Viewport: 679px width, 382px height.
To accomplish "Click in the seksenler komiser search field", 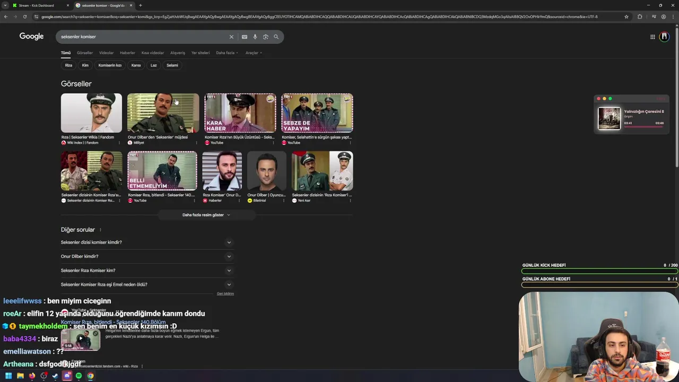I will click(143, 37).
